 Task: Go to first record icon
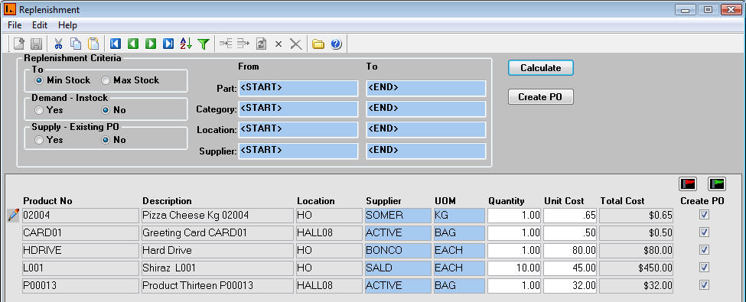(115, 44)
